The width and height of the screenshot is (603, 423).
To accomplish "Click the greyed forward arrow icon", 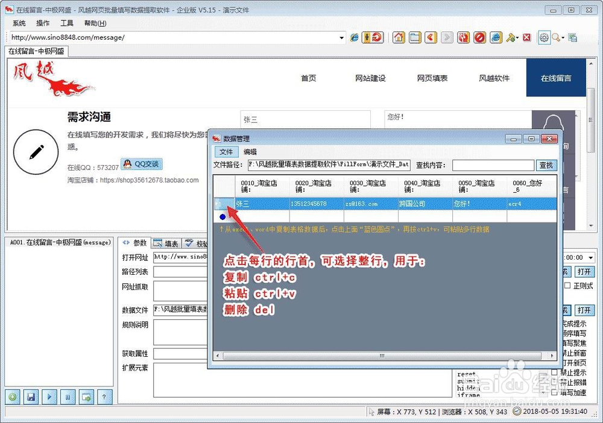I will (447, 37).
